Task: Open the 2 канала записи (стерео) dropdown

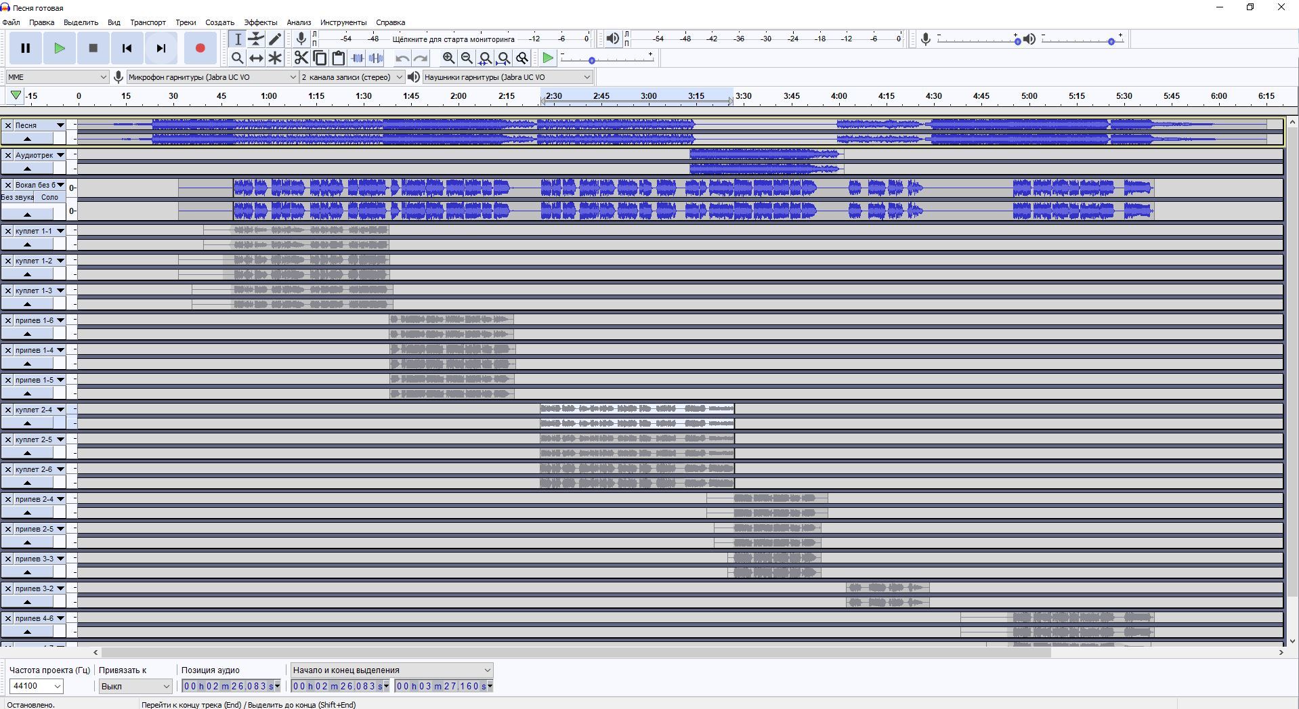Action: (x=352, y=77)
